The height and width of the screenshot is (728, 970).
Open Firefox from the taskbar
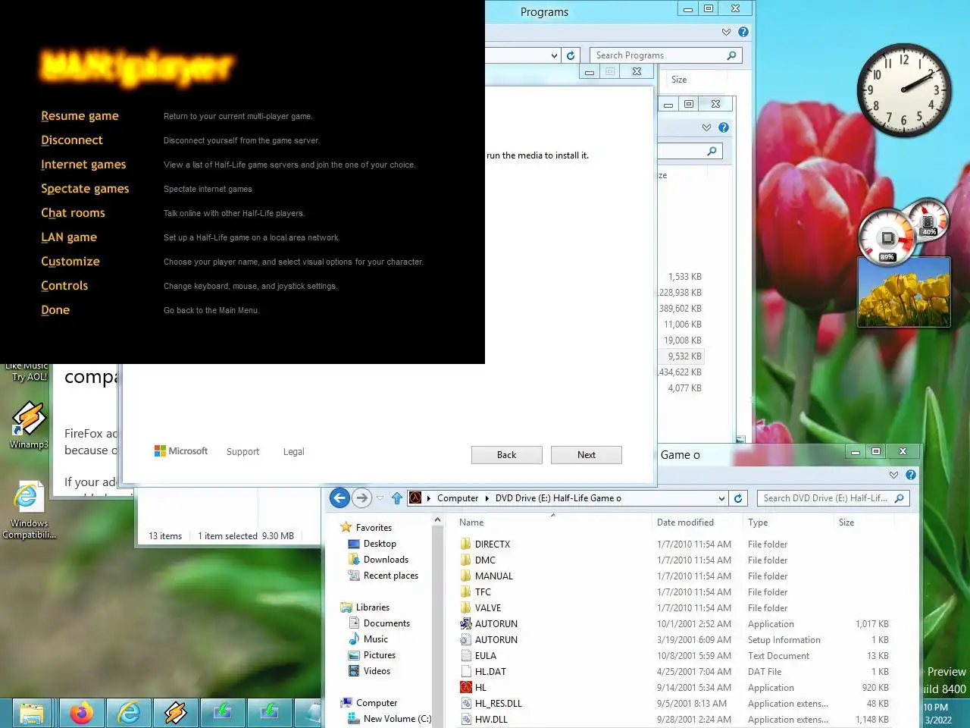[x=82, y=713]
